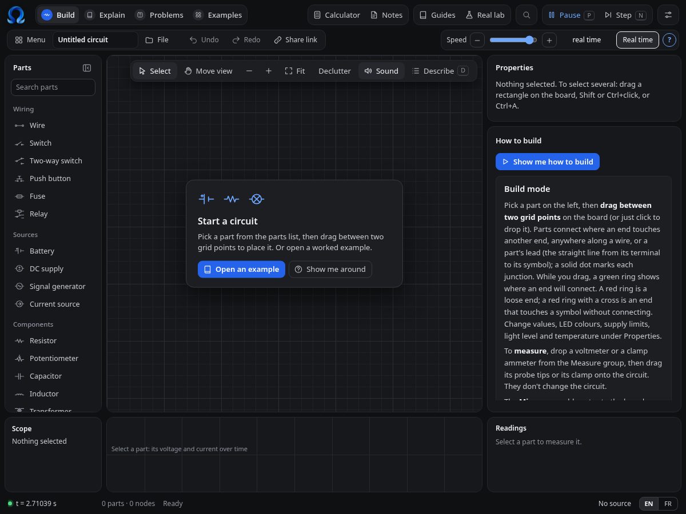This screenshot has width=686, height=514.
Task: Click the '0 parts · 0 nodes' status
Action: (129, 503)
